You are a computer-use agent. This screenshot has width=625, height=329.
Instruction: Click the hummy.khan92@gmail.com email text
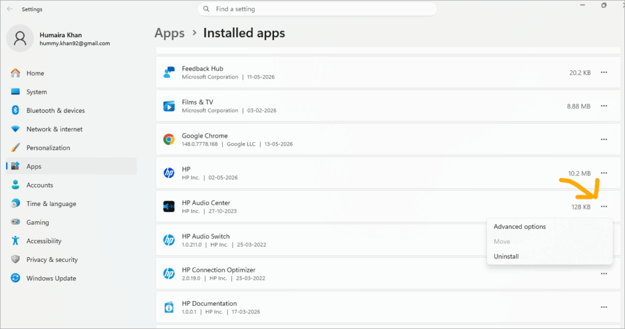[75, 43]
